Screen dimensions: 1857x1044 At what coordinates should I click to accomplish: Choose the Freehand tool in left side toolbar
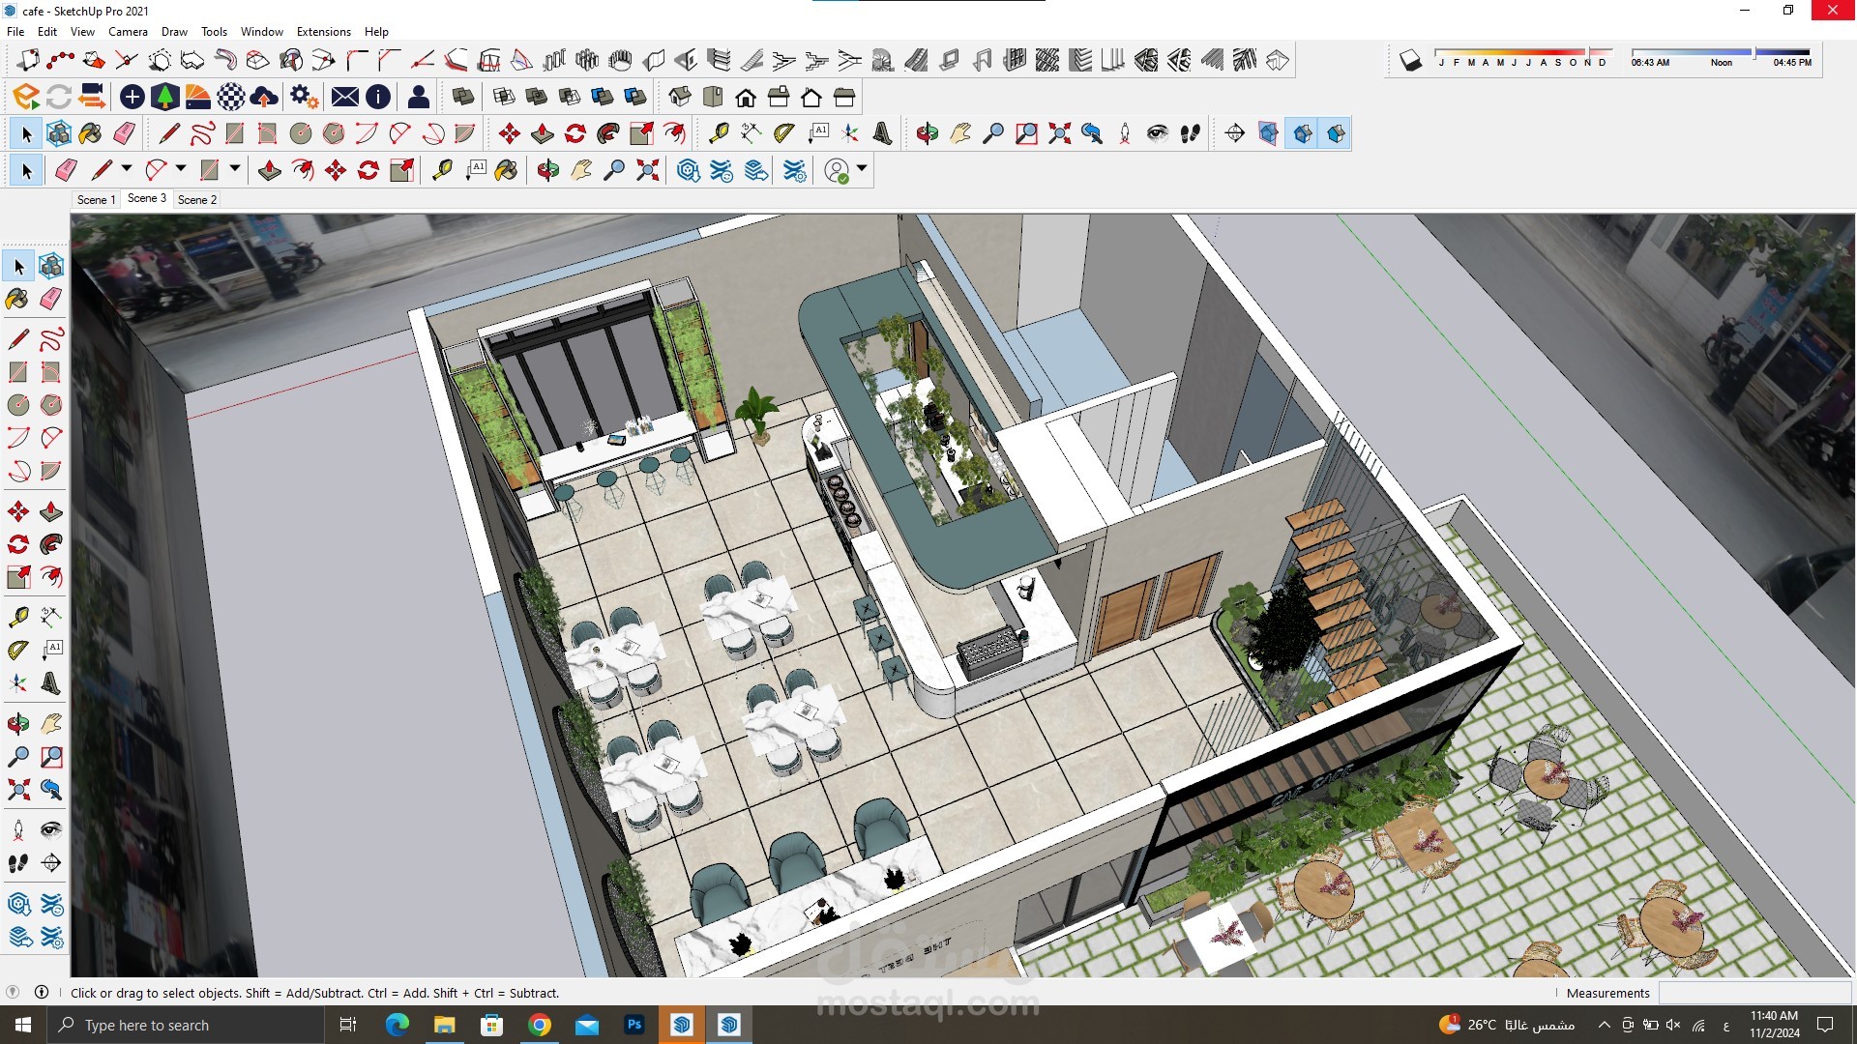coord(51,339)
